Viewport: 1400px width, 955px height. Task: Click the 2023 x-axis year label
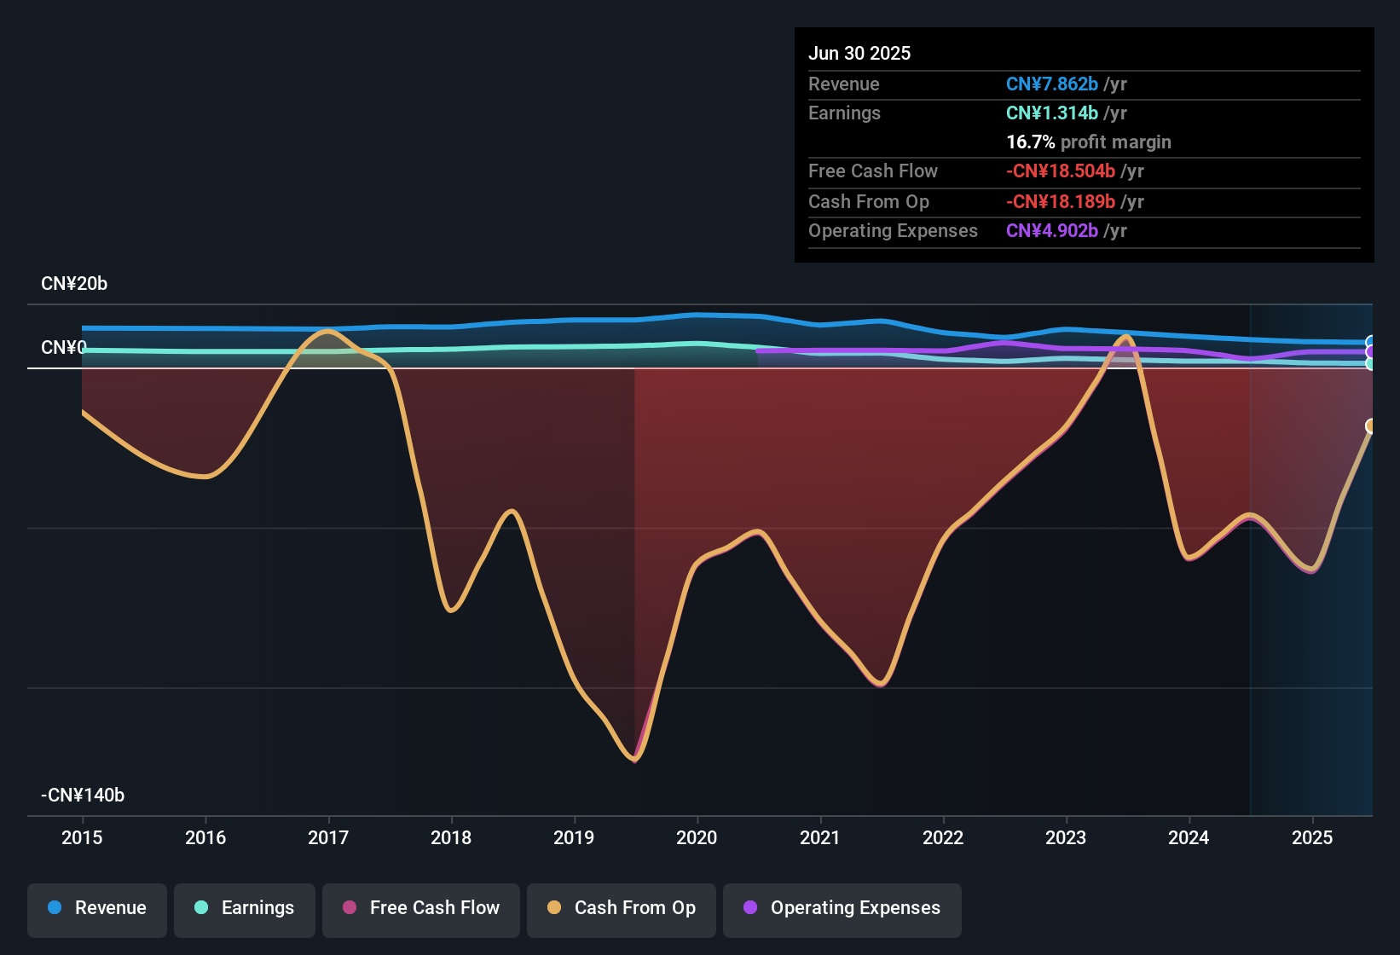tap(1066, 837)
